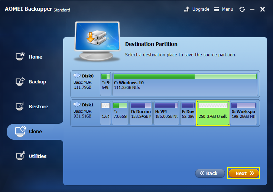Image resolution: width=273 pixels, height=192 pixels.
Task: Click the X: Workspa usage bar
Action: pos(243,105)
